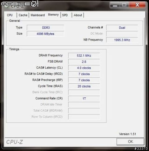Screen dimensions: 149x151
Task: Click the FSB:DRAM label
Action: click(x=55, y=61)
